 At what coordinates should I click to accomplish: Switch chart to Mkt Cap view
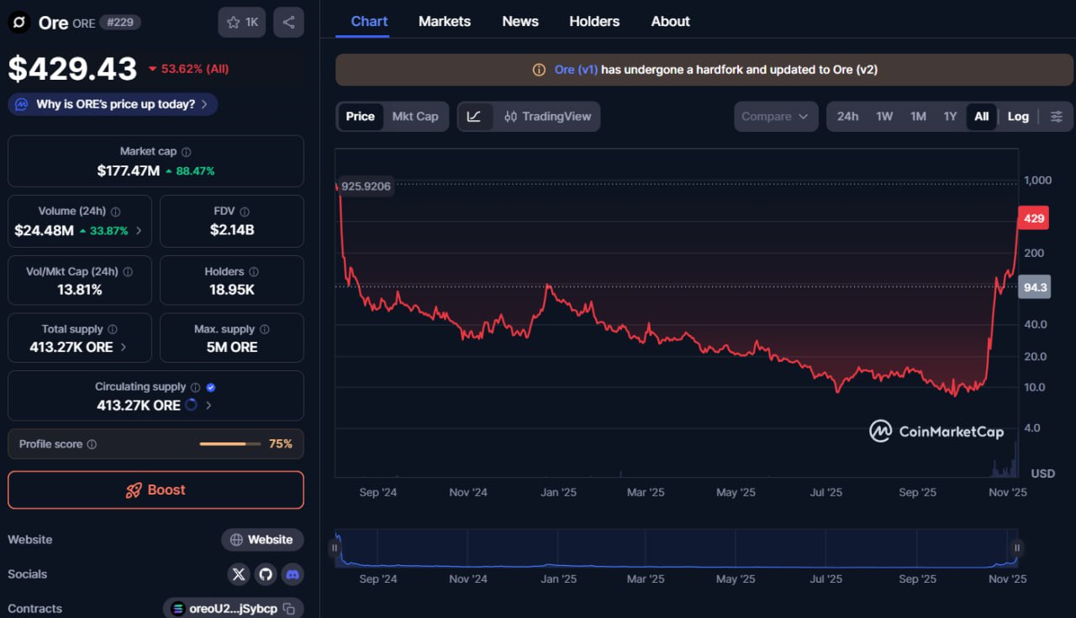[415, 117]
